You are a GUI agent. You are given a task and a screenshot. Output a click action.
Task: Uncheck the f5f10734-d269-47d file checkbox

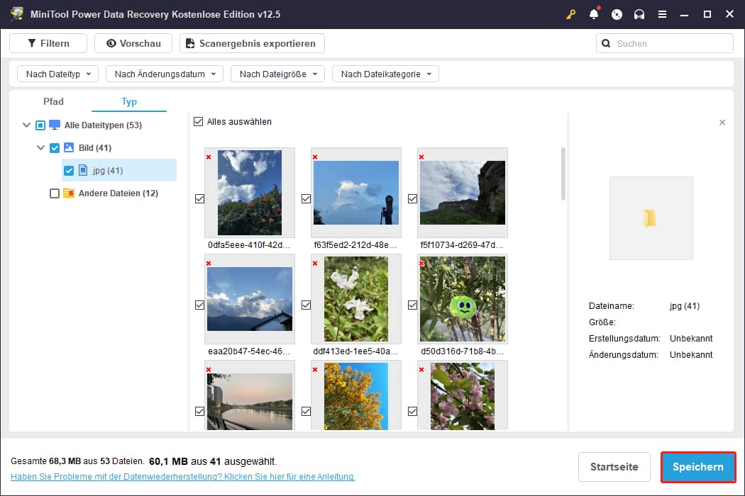coord(412,198)
